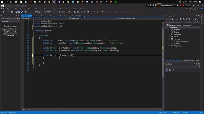This screenshot has height=114, width=204.
Task: Click the split editor handle above scrollbar
Action: pyautogui.click(x=163, y=21)
